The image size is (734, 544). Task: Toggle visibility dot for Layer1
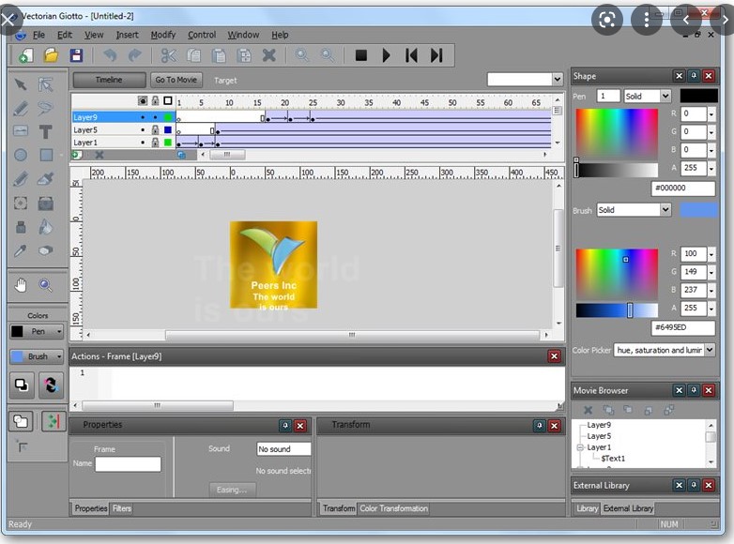143,143
